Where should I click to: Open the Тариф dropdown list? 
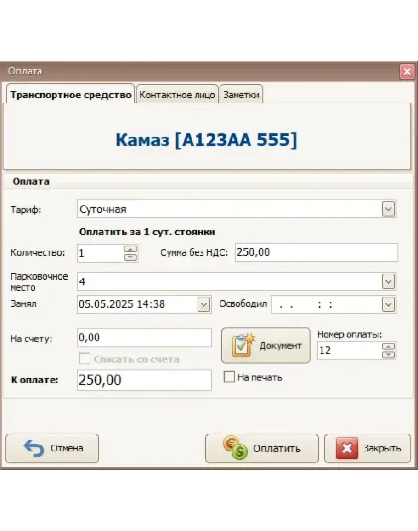pyautogui.click(x=389, y=209)
